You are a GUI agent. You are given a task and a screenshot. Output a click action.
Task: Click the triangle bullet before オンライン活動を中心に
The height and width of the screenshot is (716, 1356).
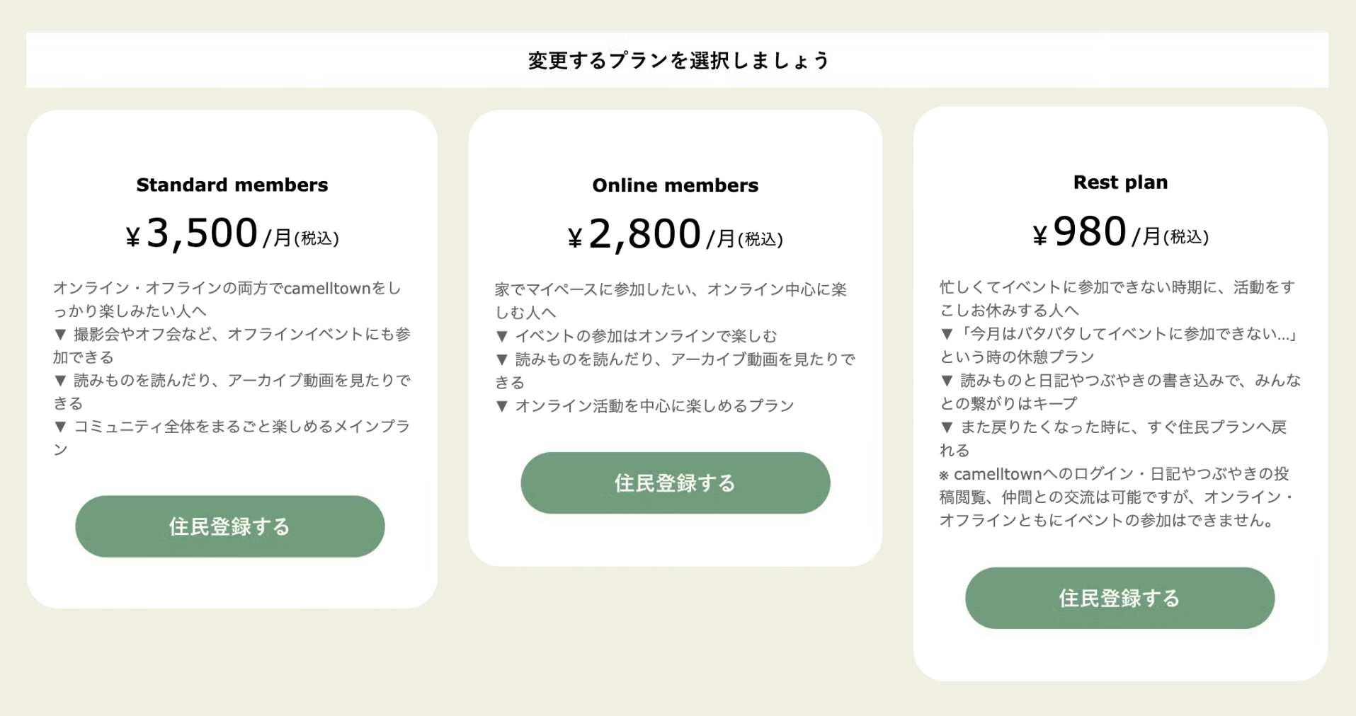(502, 406)
